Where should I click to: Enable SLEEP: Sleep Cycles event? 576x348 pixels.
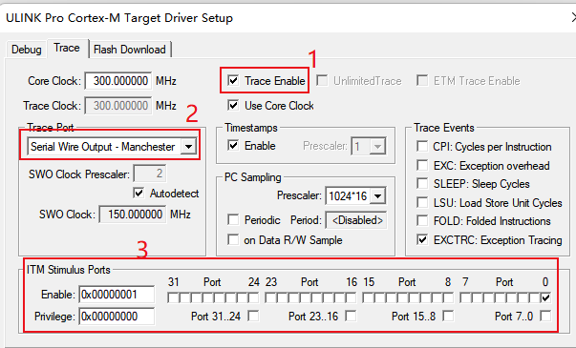click(422, 183)
